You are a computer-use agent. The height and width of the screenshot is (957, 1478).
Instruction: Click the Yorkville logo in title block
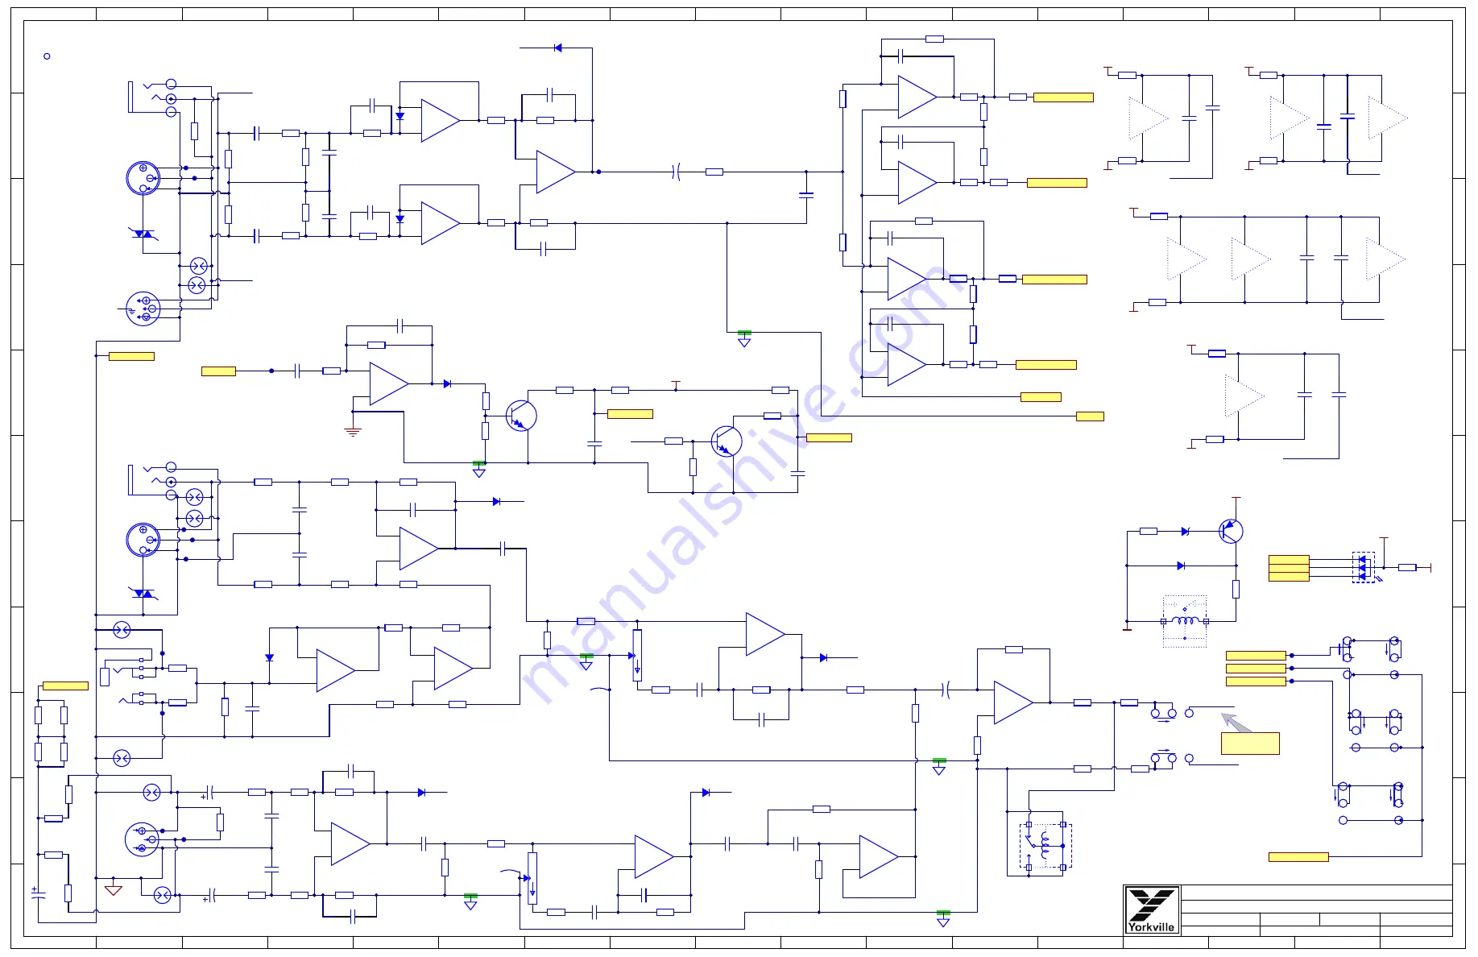click(1151, 909)
